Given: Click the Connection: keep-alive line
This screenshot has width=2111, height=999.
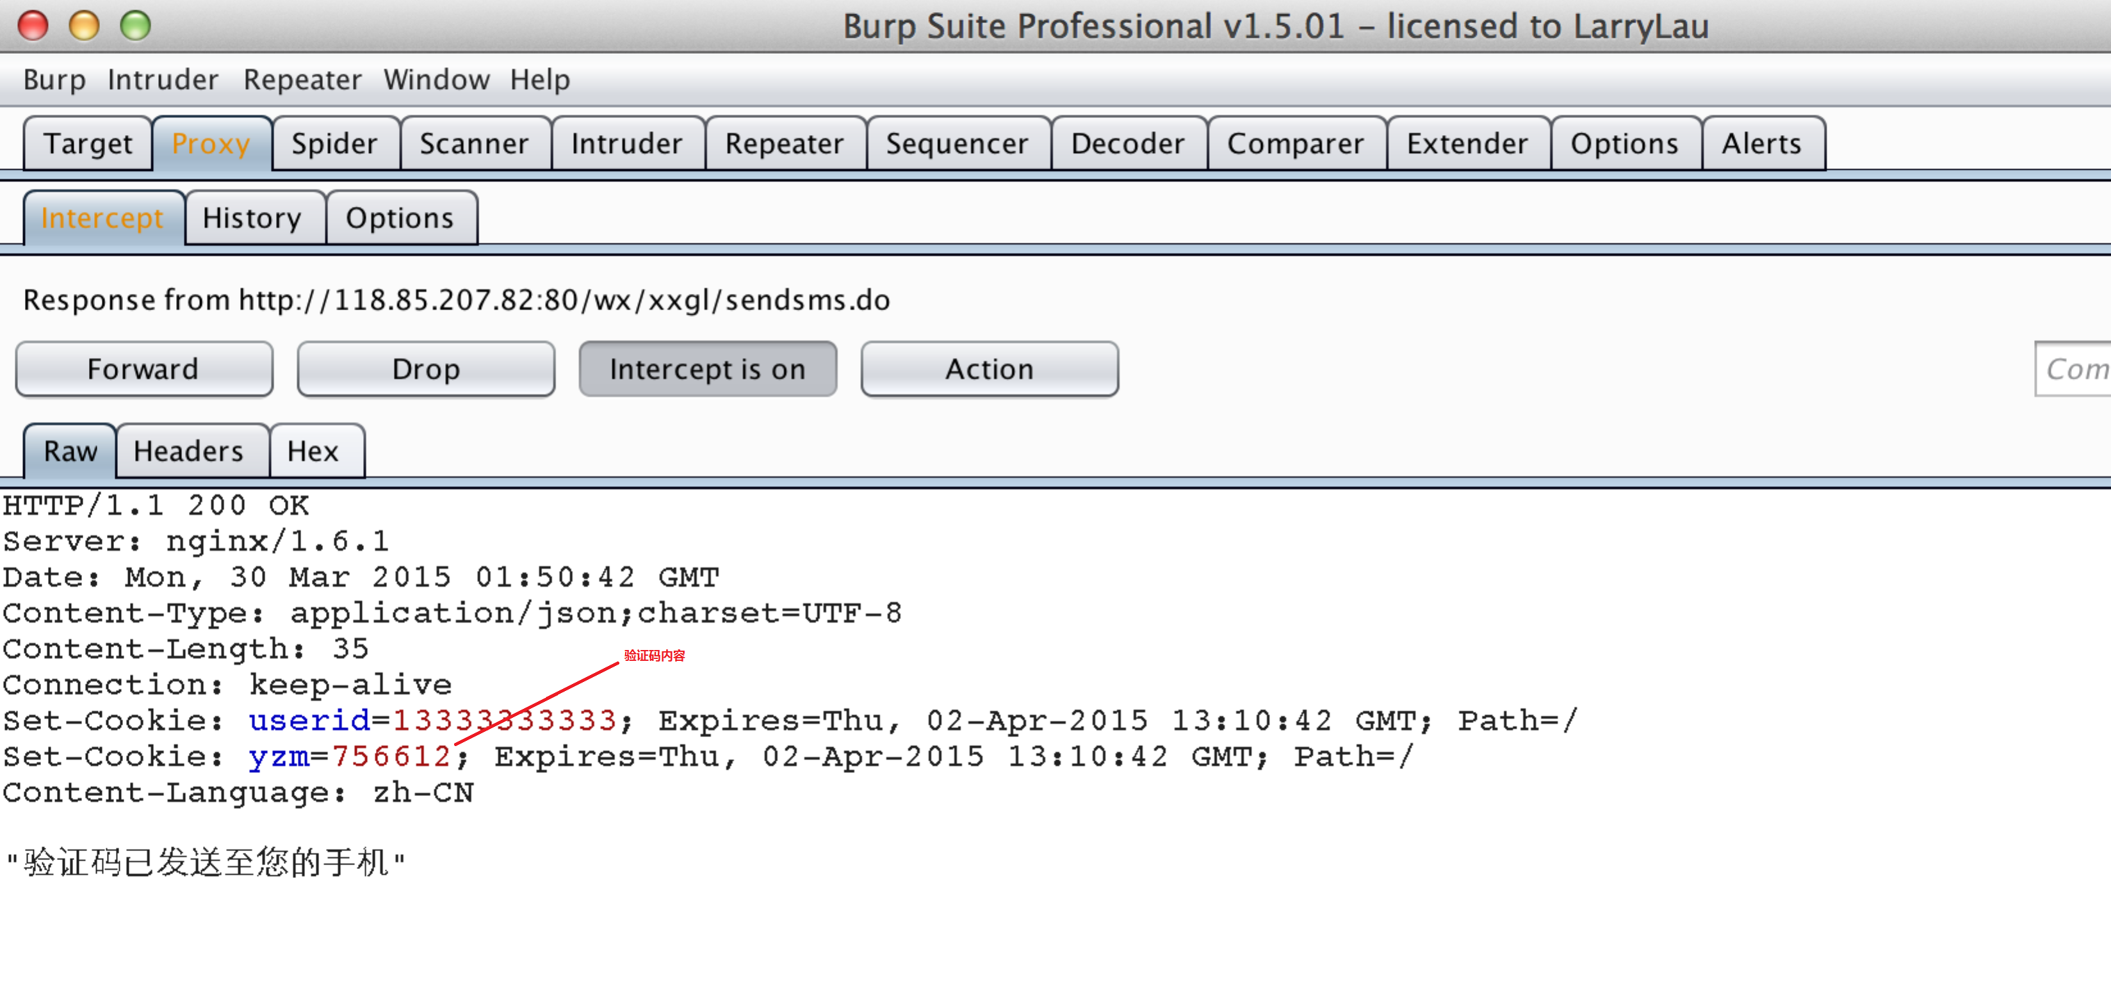Looking at the screenshot, I should click(x=227, y=686).
